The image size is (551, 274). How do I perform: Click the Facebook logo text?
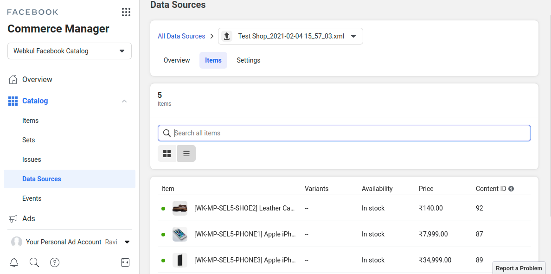pos(32,13)
